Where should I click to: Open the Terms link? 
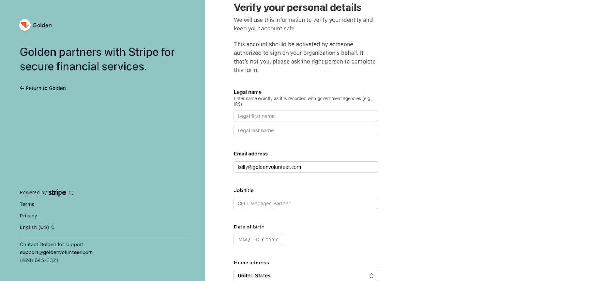coord(27,204)
